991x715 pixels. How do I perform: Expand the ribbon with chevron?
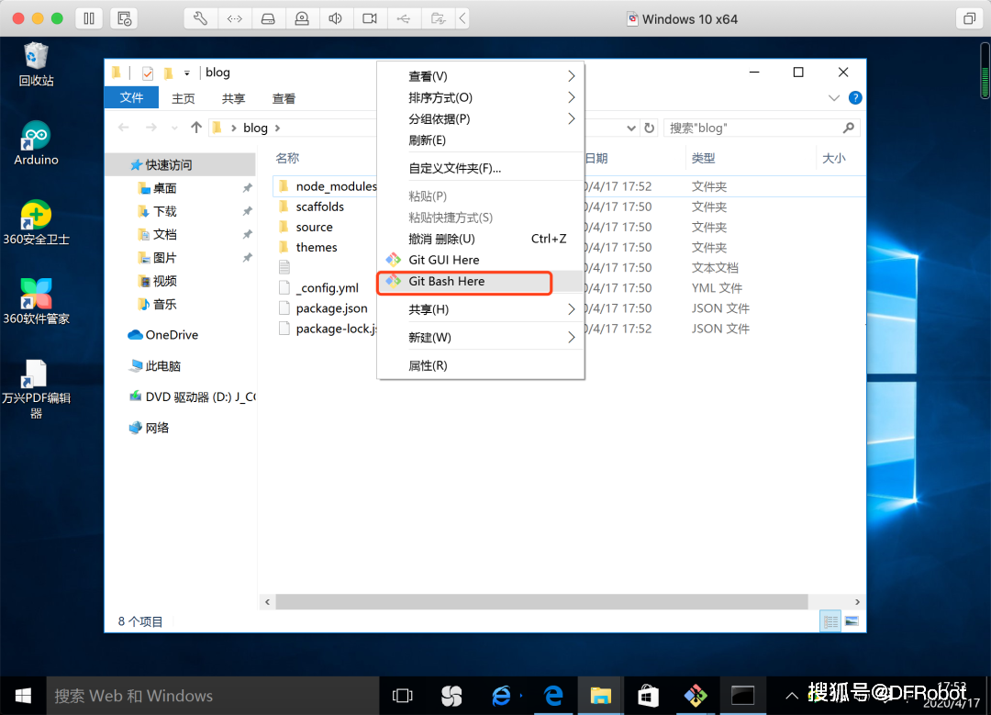pyautogui.click(x=833, y=98)
